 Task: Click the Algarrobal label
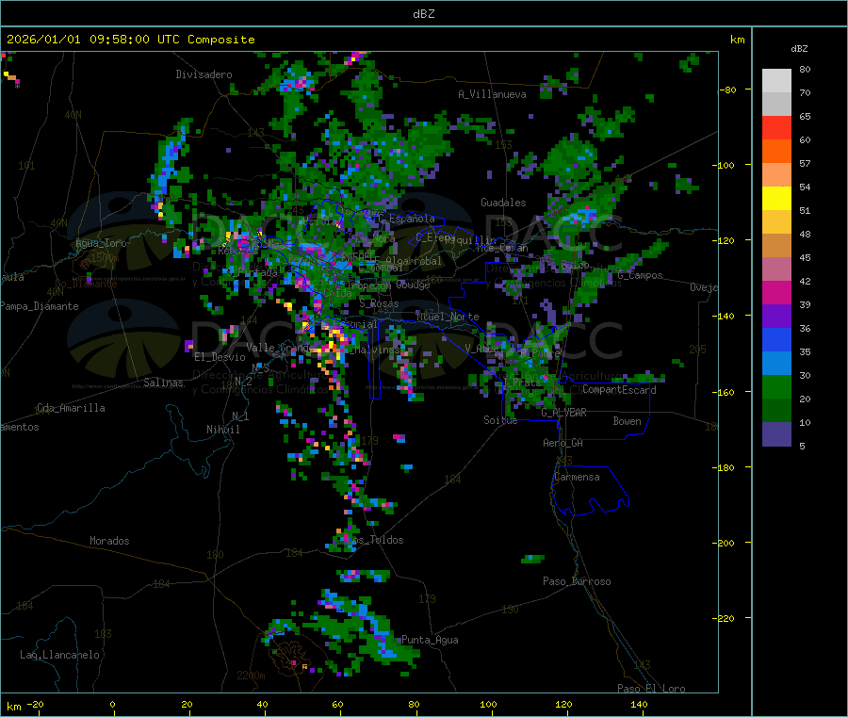(414, 261)
